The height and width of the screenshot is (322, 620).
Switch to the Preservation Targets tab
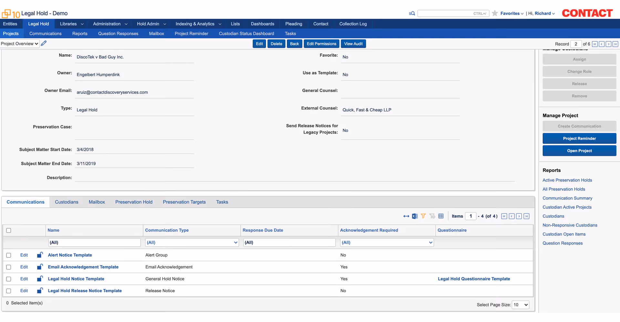click(x=184, y=202)
